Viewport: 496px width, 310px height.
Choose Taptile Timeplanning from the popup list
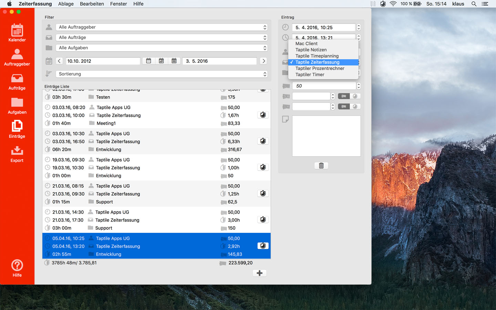323,56
